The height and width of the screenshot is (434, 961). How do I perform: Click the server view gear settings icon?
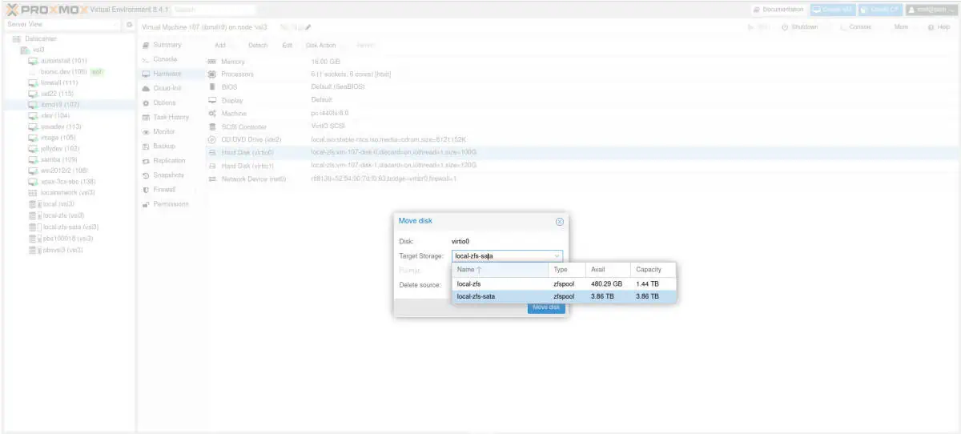[x=129, y=25]
